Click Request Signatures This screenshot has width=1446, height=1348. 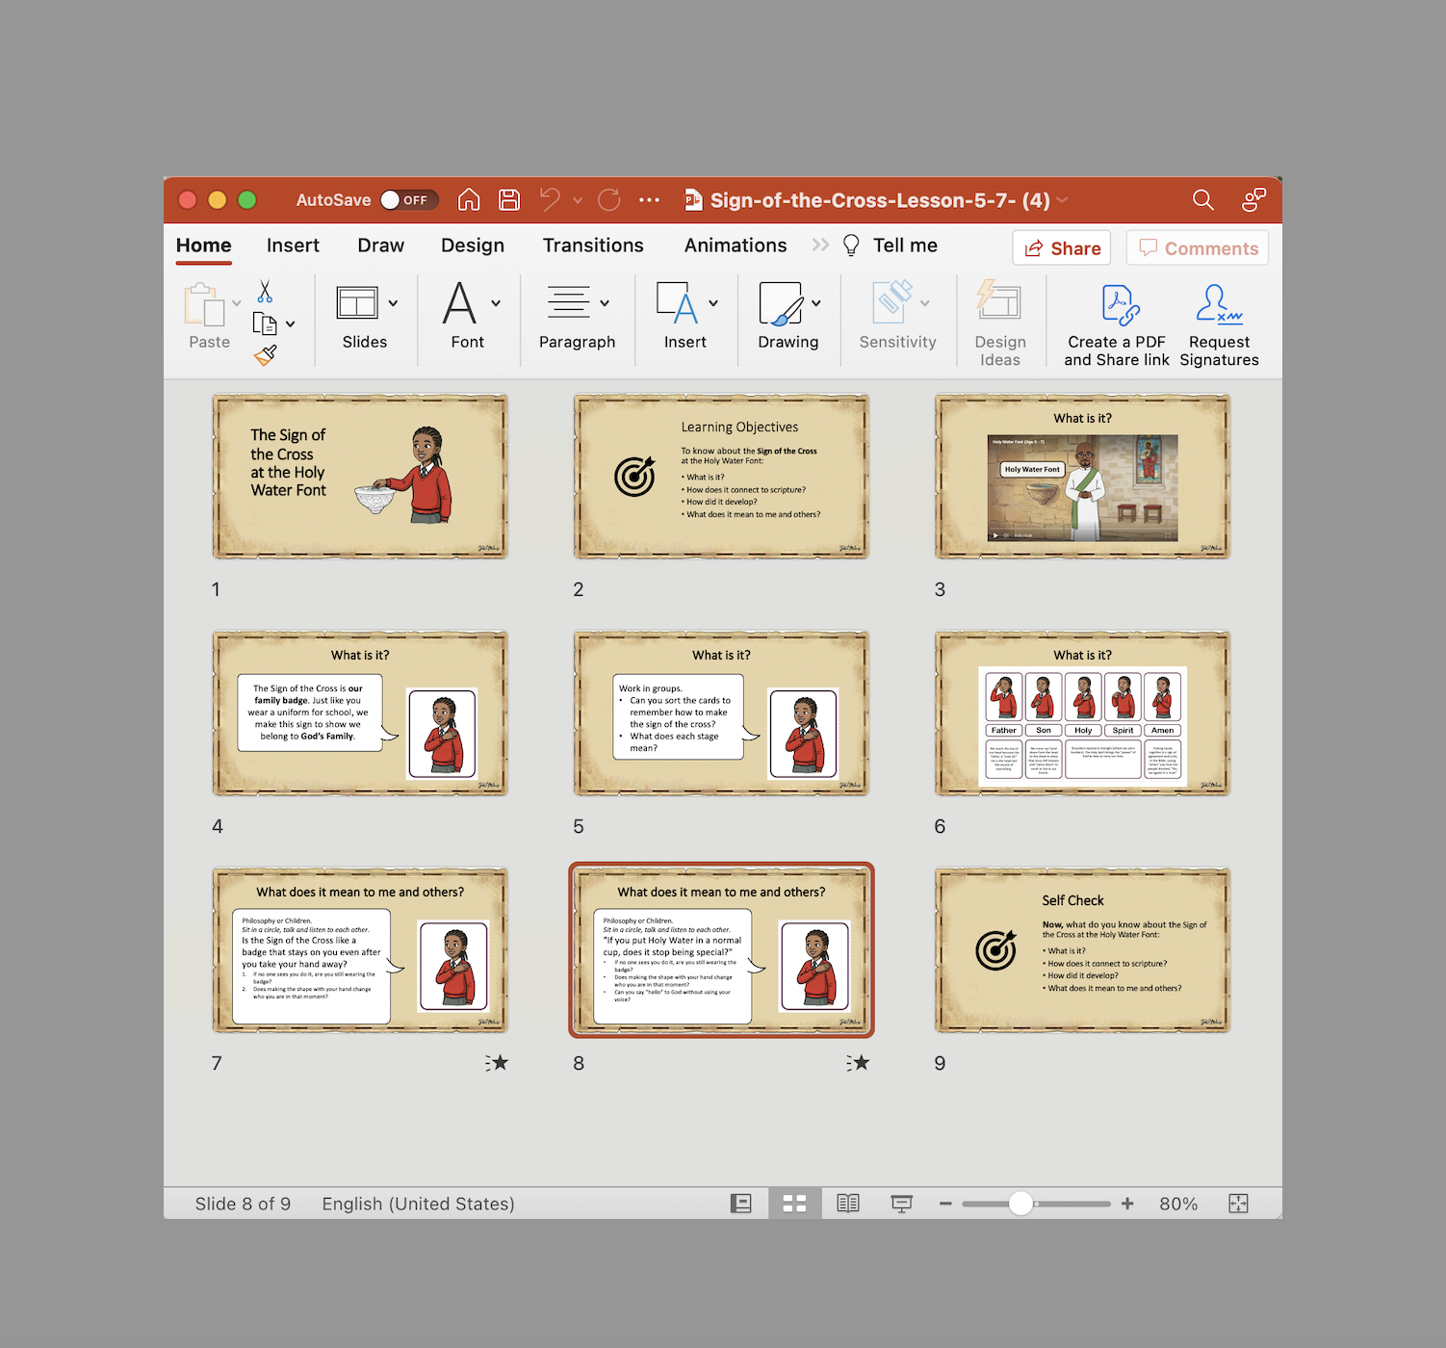pos(1219,327)
